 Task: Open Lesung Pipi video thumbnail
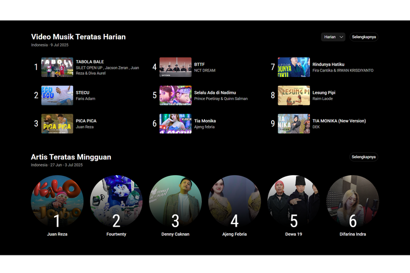[x=294, y=96]
